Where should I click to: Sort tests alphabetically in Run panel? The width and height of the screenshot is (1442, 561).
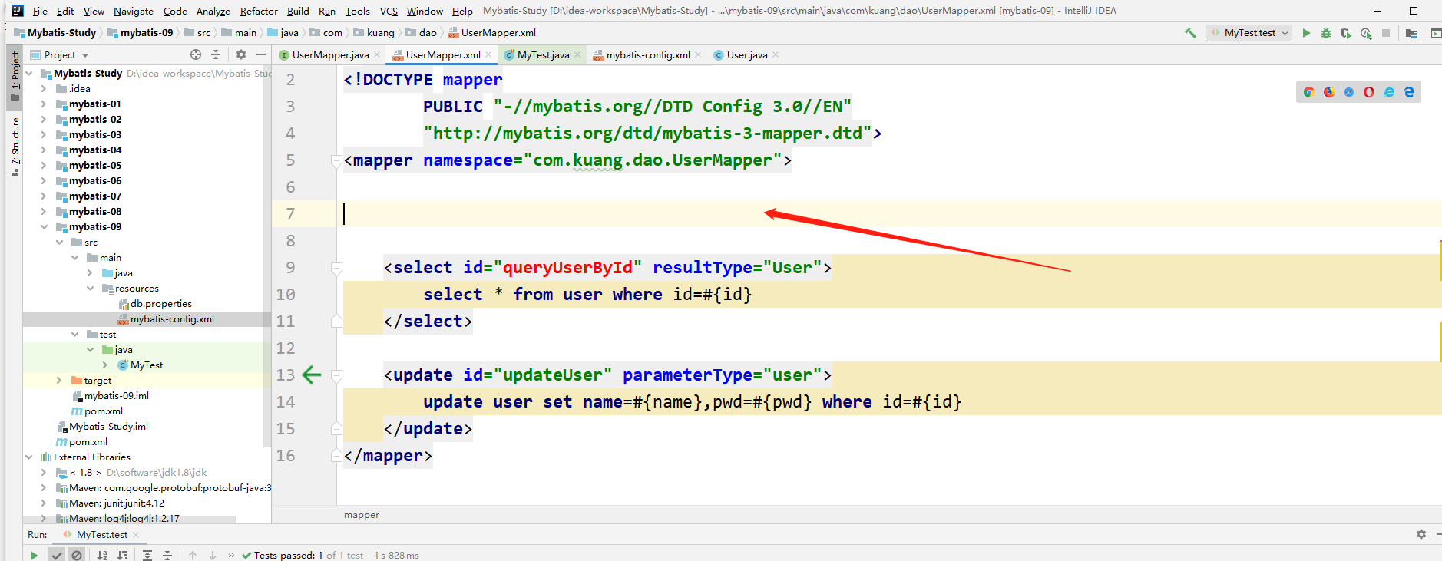point(102,555)
